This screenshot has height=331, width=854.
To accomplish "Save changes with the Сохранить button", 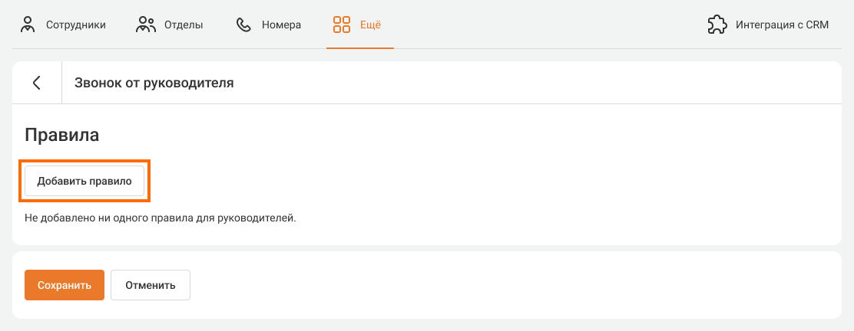I will (65, 285).
